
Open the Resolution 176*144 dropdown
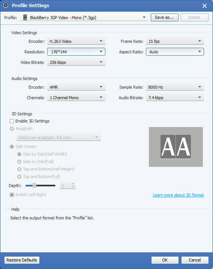76,52
